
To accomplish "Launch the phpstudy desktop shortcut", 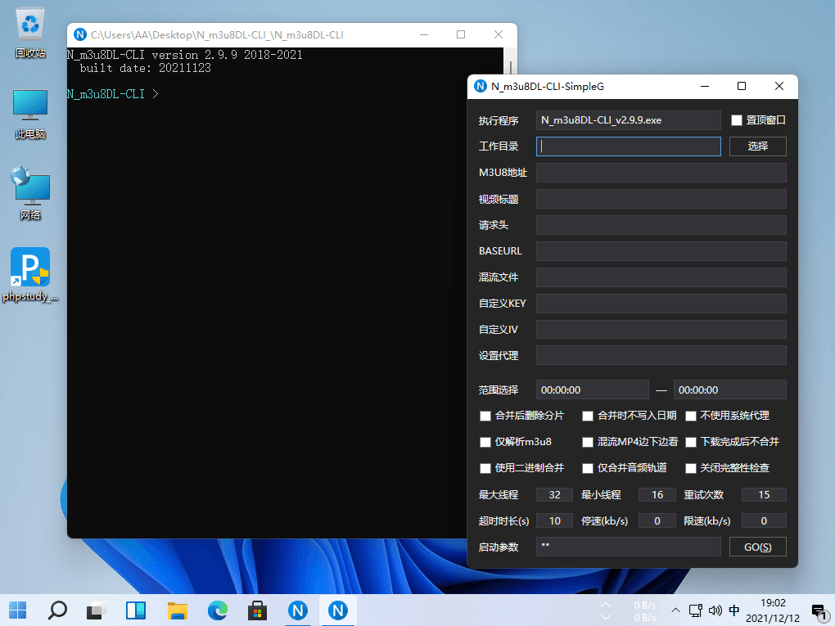I will click(x=30, y=275).
